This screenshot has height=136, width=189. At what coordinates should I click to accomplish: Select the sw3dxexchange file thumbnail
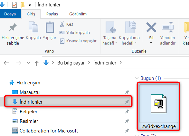[159, 106]
